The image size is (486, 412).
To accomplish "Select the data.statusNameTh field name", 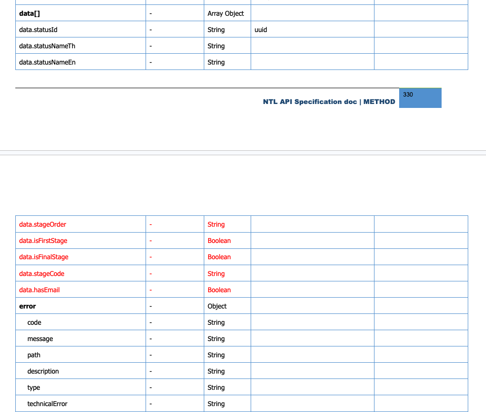I will (x=47, y=46).
